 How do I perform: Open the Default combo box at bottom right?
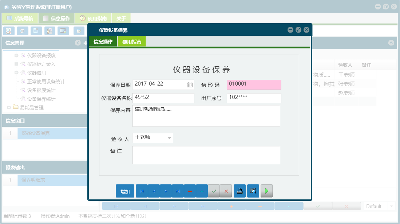379,206
